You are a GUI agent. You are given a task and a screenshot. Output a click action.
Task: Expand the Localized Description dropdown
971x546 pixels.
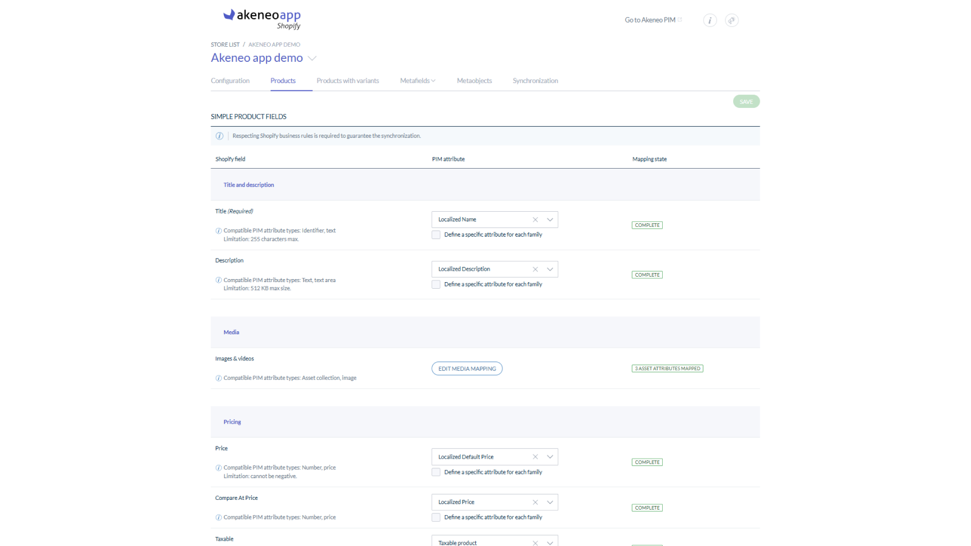tap(550, 269)
